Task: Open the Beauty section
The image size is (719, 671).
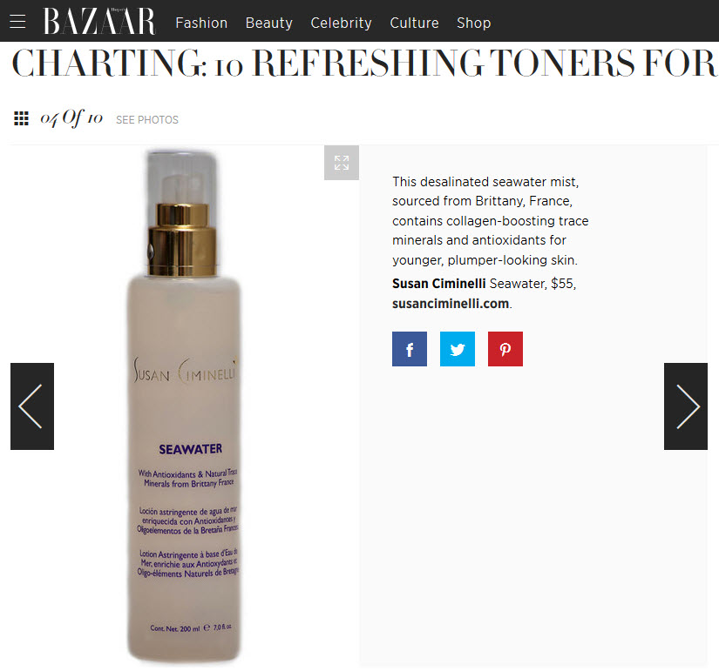Action: click(268, 23)
